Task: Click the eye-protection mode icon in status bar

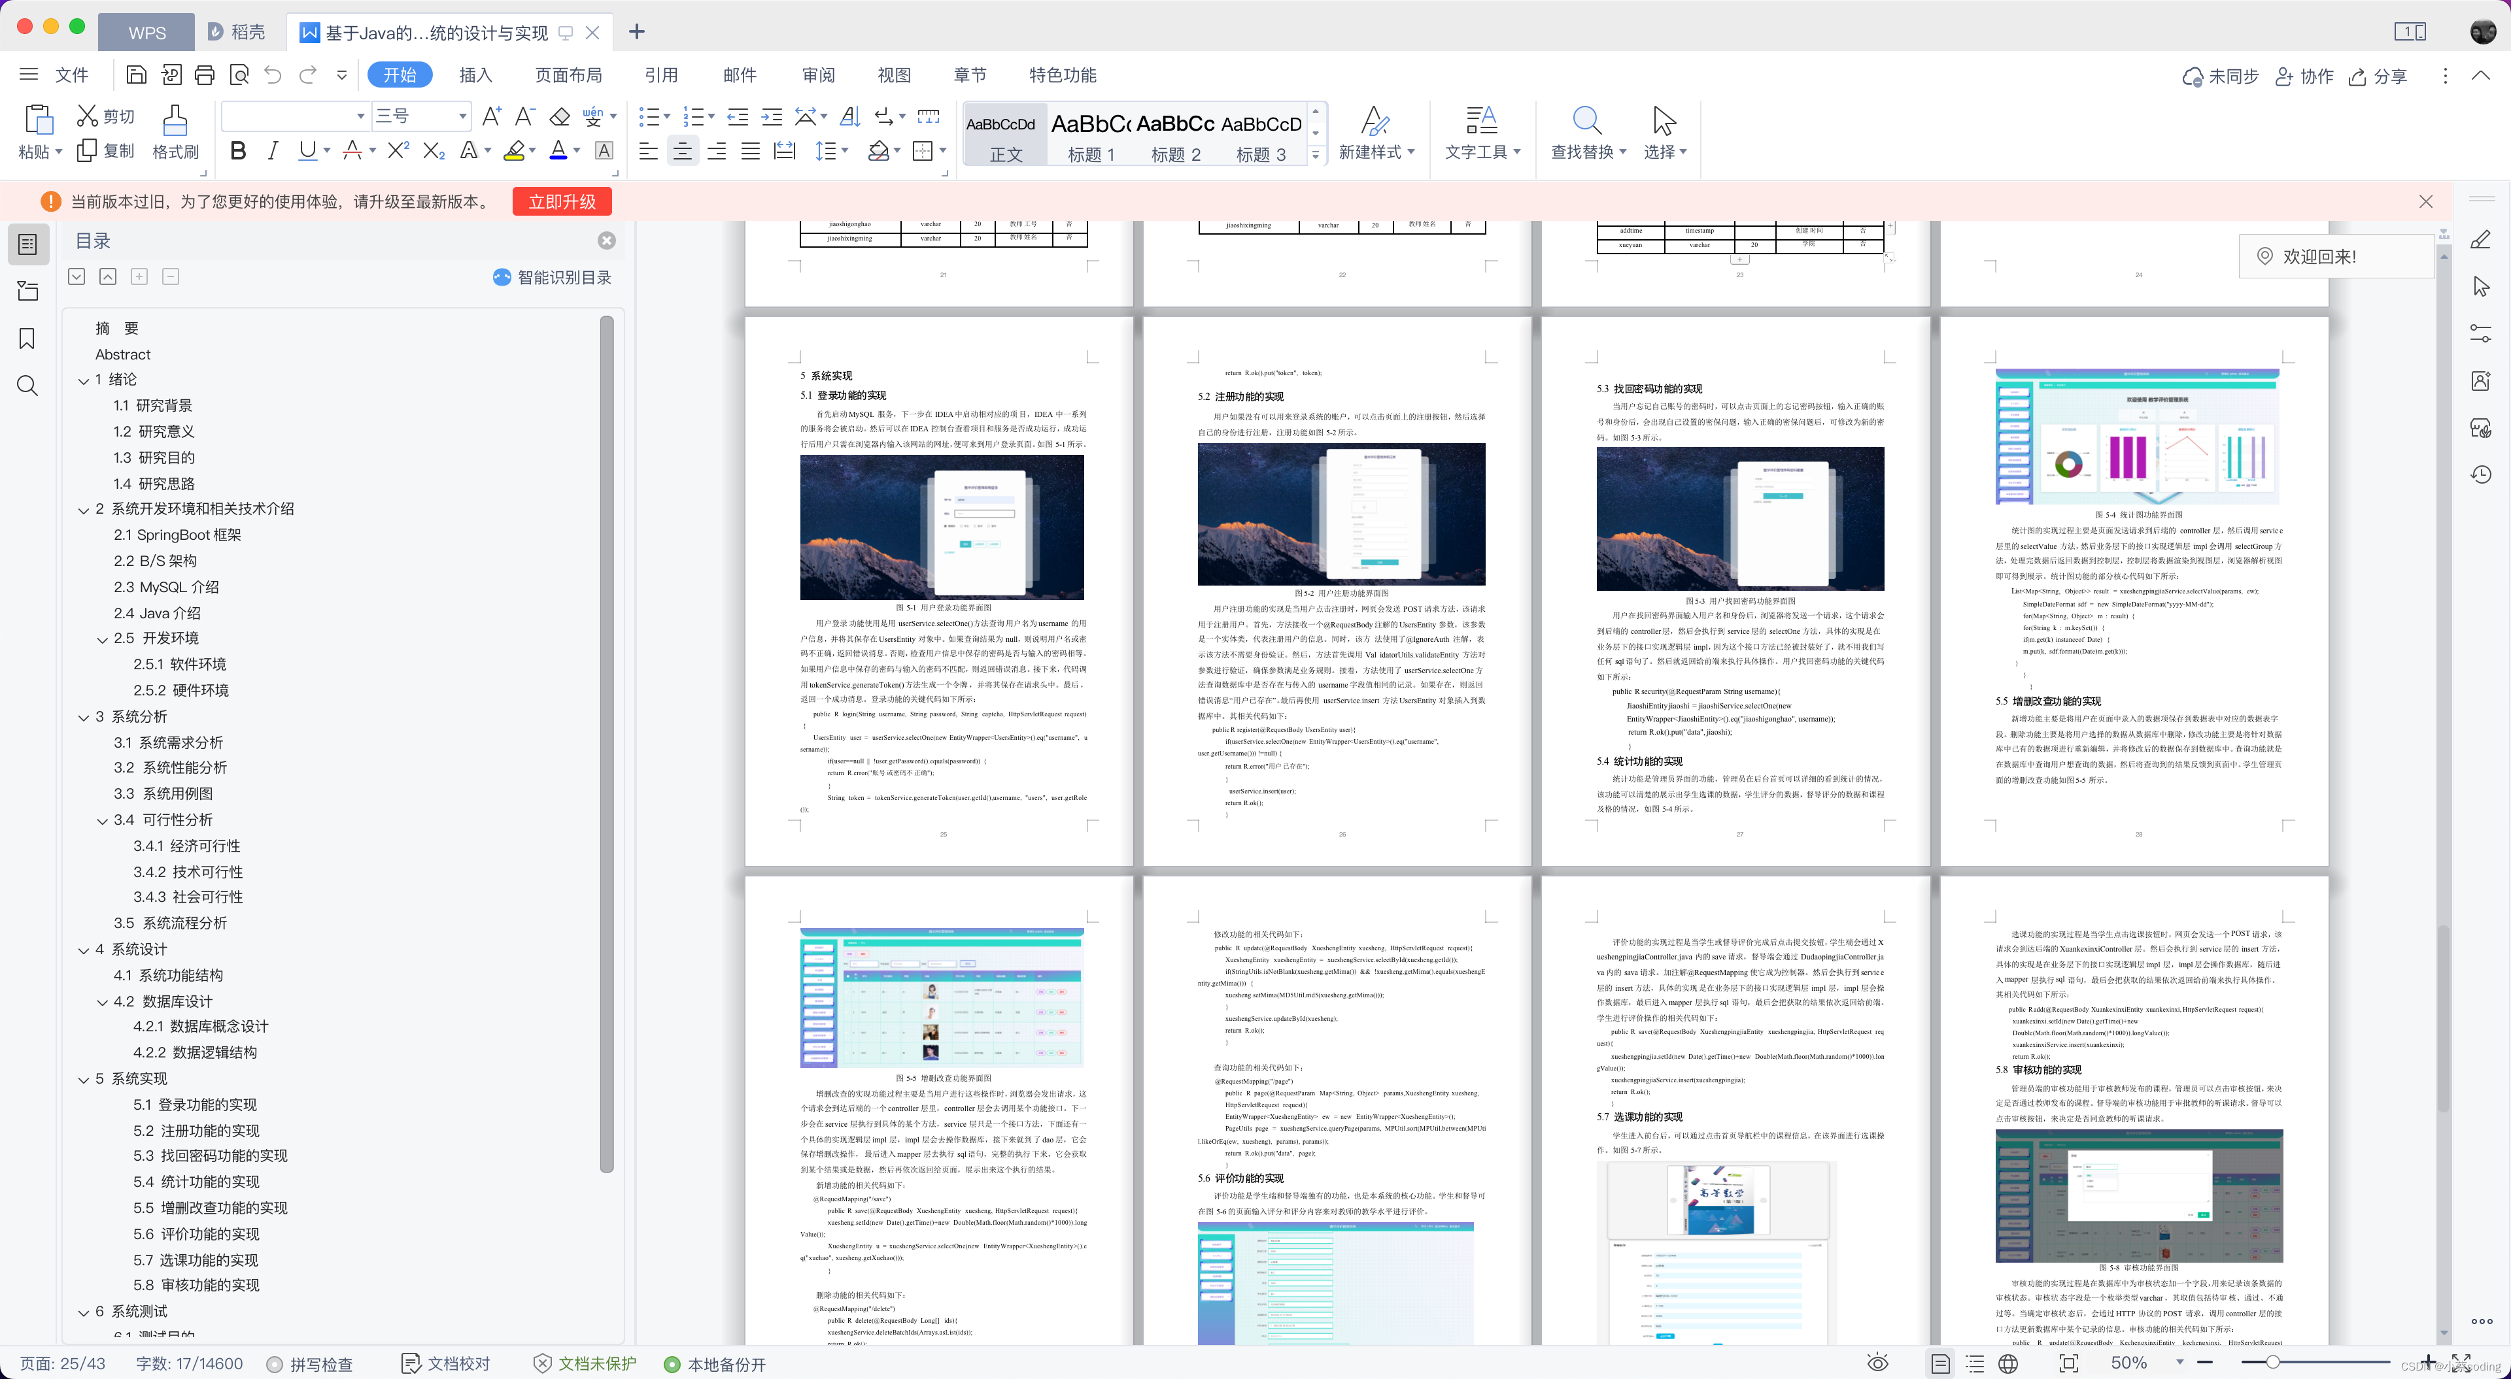Action: coord(1877,1363)
